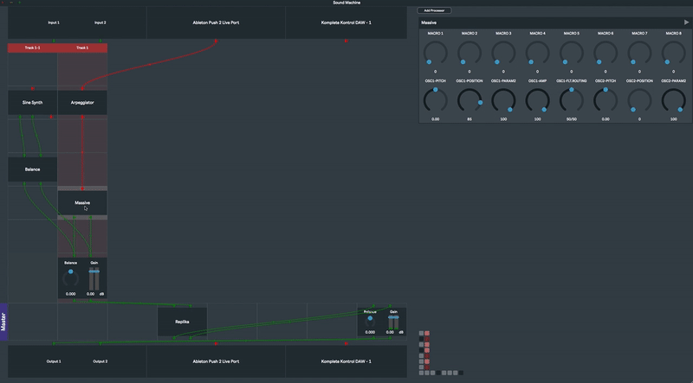Click the OSC1-PARAM2 knob

503,100
